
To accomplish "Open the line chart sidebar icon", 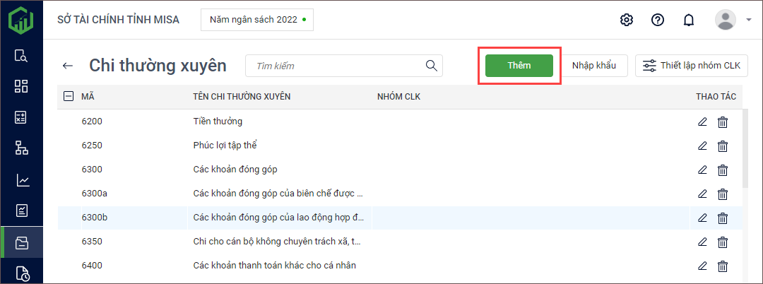I will 21,180.
